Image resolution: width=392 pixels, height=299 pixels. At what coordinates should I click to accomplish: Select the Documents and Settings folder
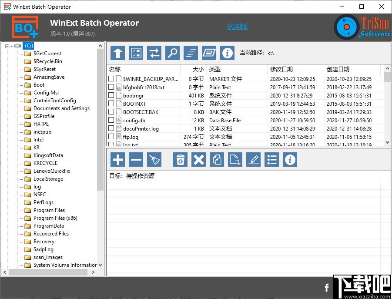coord(61,108)
